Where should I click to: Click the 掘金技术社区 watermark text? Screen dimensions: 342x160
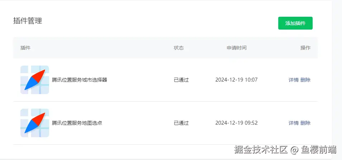point(261,150)
